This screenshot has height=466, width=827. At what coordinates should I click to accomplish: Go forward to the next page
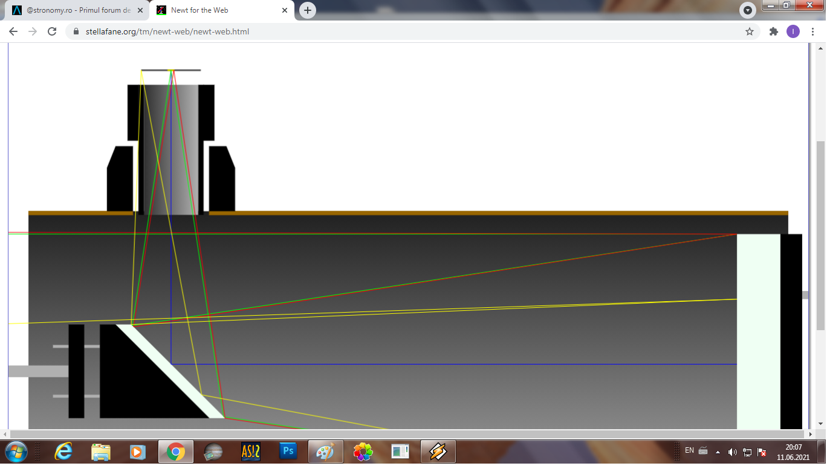[33, 31]
